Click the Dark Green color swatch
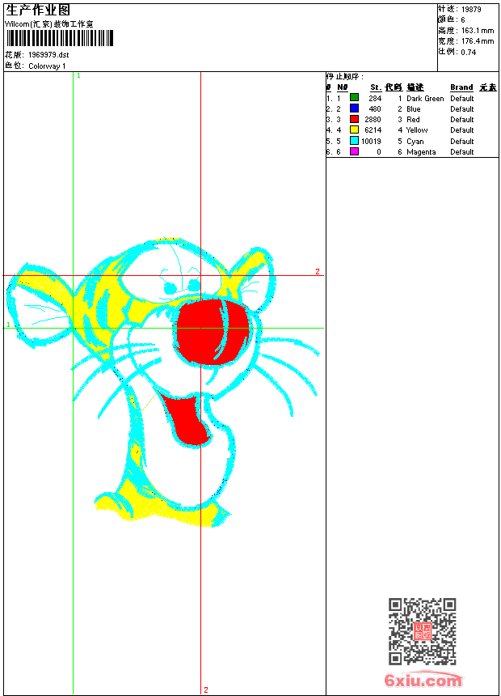 [x=354, y=97]
